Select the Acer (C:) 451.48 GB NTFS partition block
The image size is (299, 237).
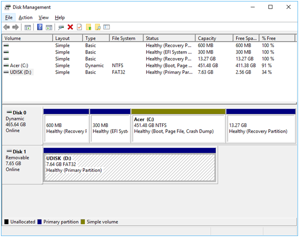tap(178, 125)
